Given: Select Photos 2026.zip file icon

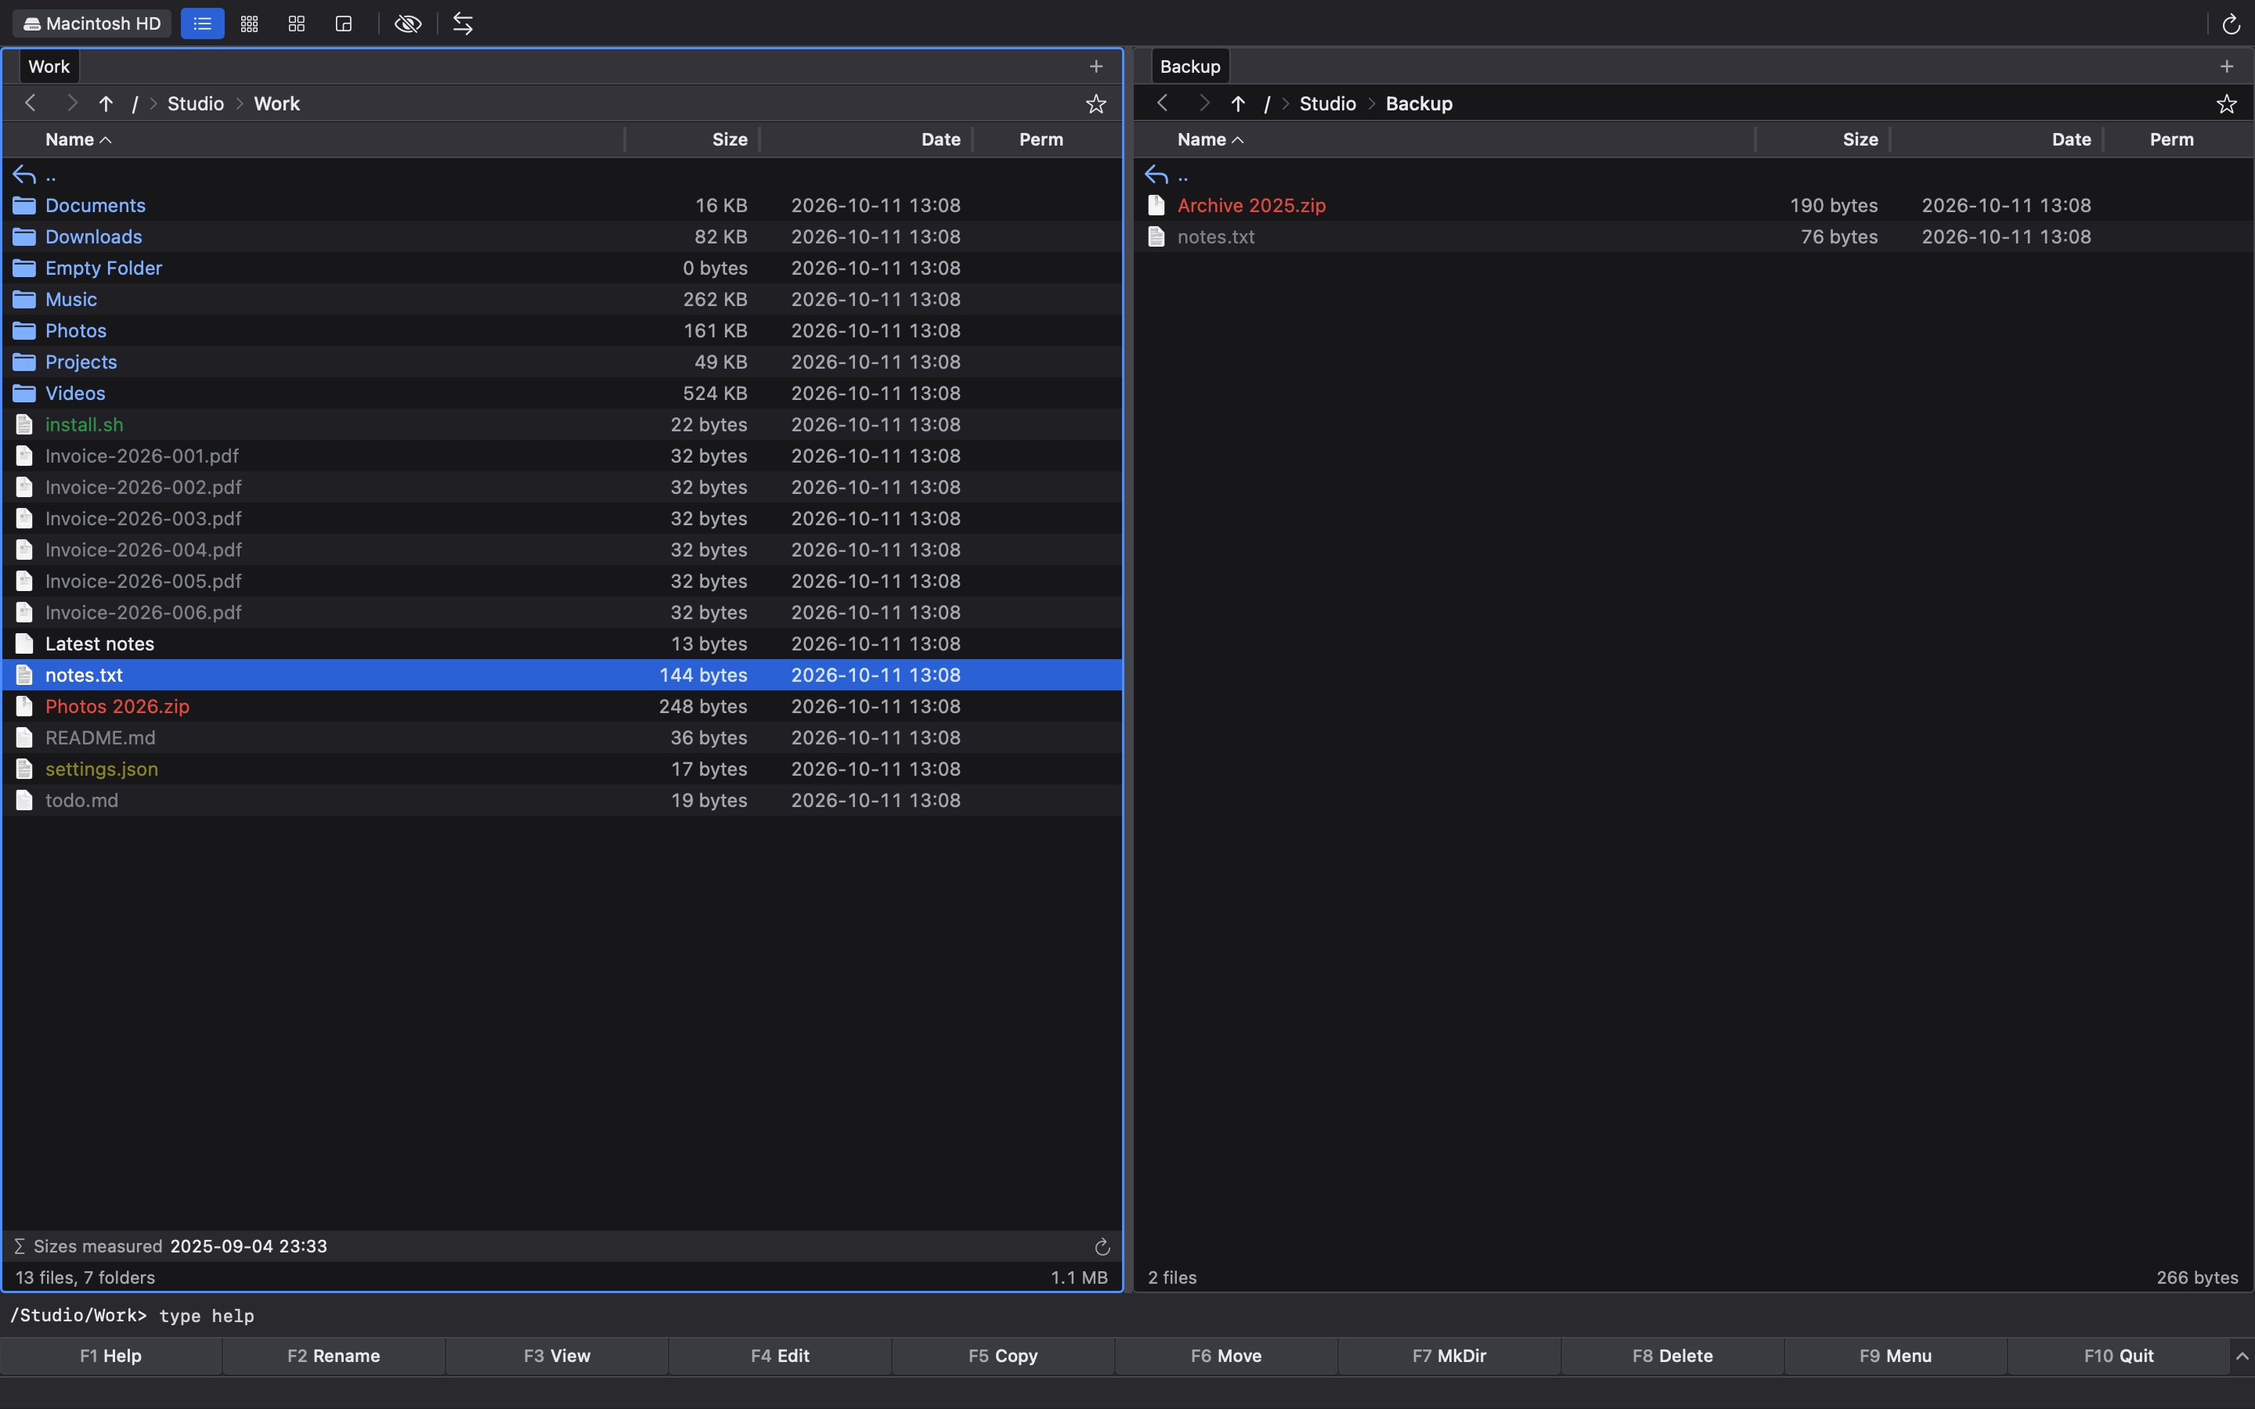Looking at the screenshot, I should click(x=24, y=706).
